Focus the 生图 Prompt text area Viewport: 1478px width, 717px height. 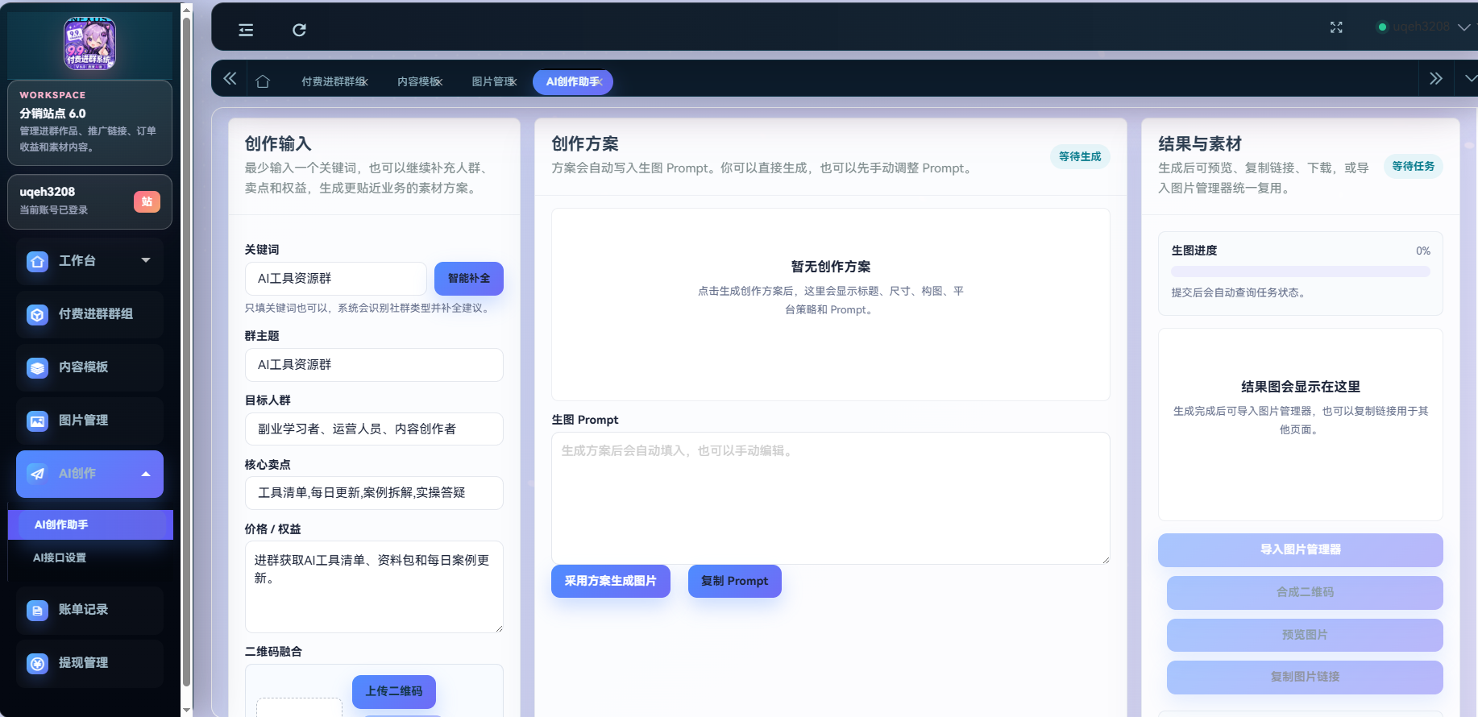tap(831, 498)
